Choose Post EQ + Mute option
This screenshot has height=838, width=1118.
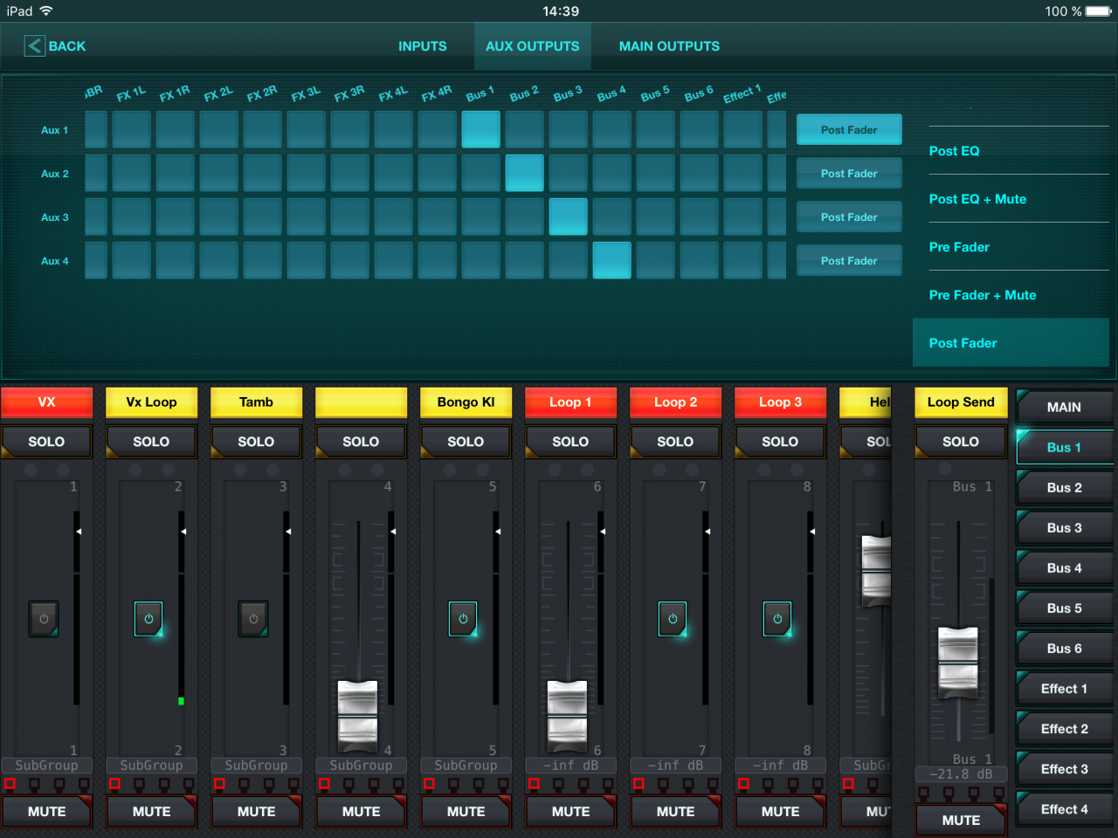(1011, 199)
